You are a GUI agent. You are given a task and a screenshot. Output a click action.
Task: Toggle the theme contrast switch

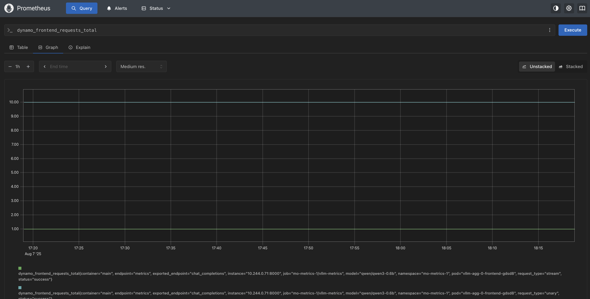(x=556, y=8)
